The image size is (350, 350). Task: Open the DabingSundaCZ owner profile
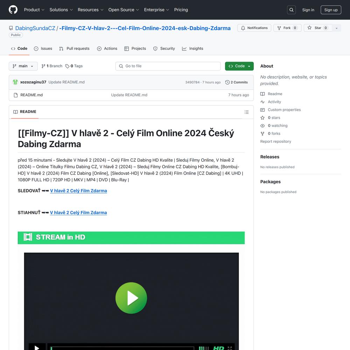point(35,28)
